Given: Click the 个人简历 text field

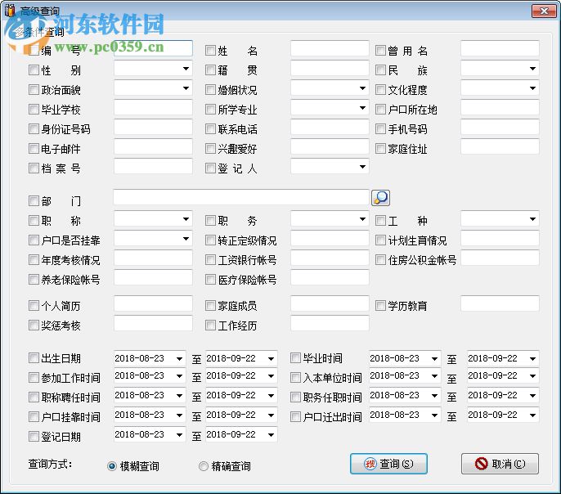Looking at the screenshot, I should (153, 303).
